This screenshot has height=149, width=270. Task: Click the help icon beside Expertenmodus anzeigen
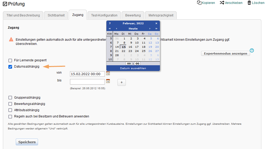click(252, 50)
